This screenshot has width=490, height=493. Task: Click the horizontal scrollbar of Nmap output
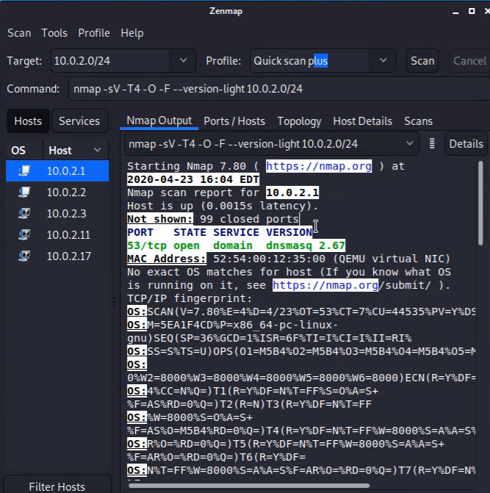[x=249, y=486]
